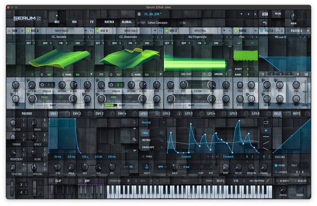The height and width of the screenshot is (206, 317).
Task: Click the loop icon next to FREE
Action: pyautogui.click(x=161, y=133)
